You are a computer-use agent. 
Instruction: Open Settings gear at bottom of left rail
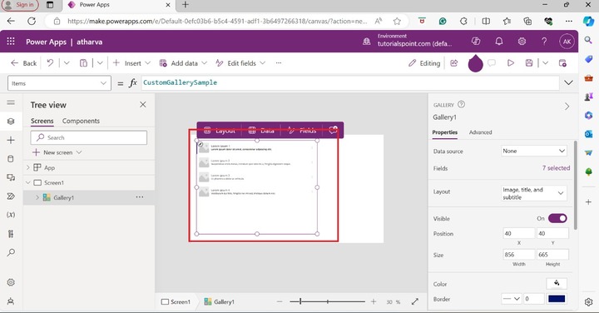(11, 282)
